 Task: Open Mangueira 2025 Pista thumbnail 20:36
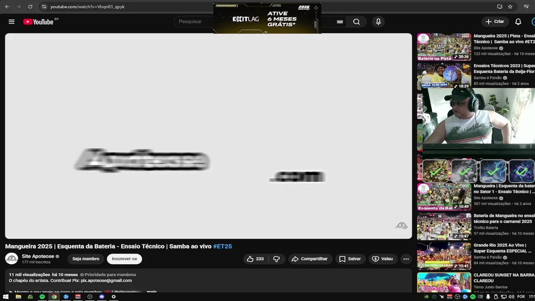(x=444, y=47)
